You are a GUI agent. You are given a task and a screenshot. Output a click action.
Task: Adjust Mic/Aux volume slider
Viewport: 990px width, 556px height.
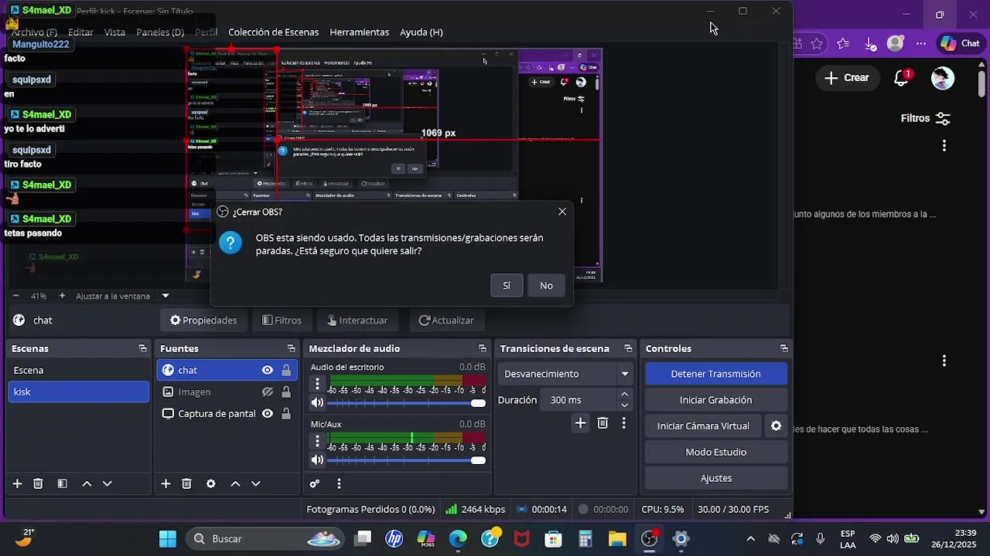407,460
